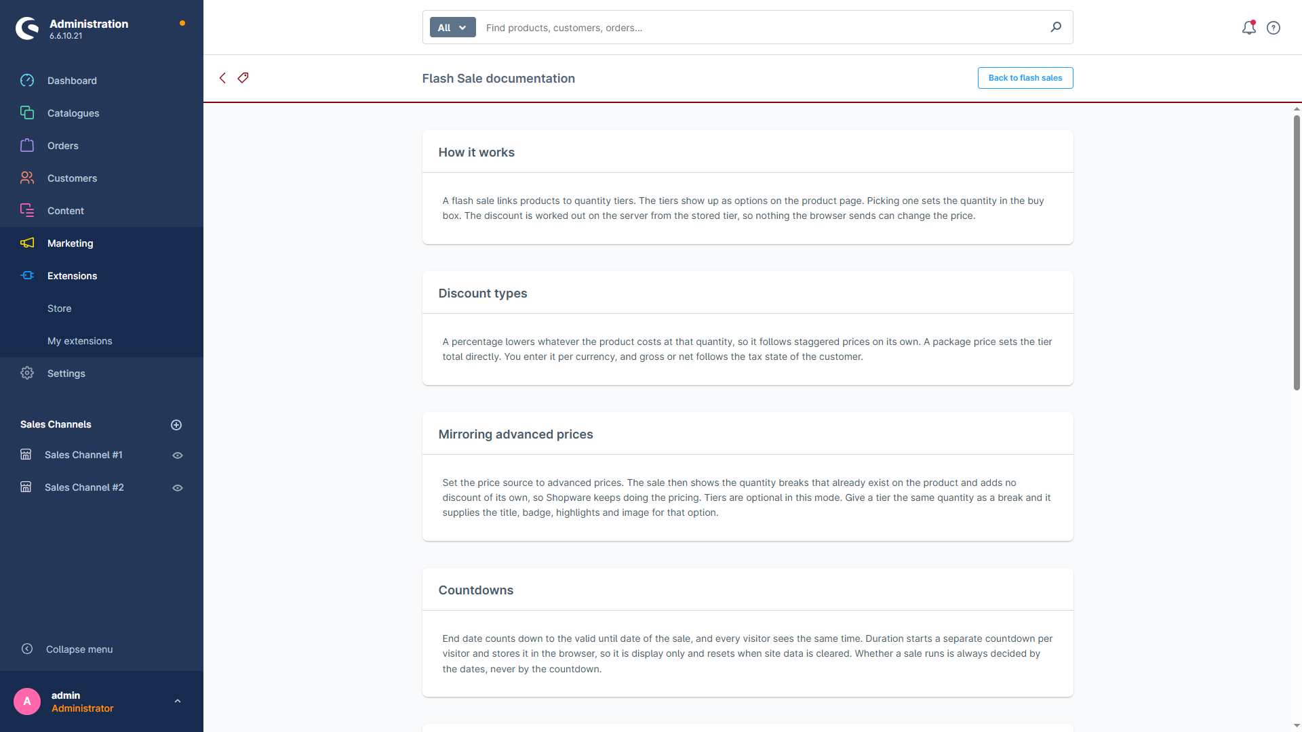Open the help question mark icon
The image size is (1302, 732).
1274,28
